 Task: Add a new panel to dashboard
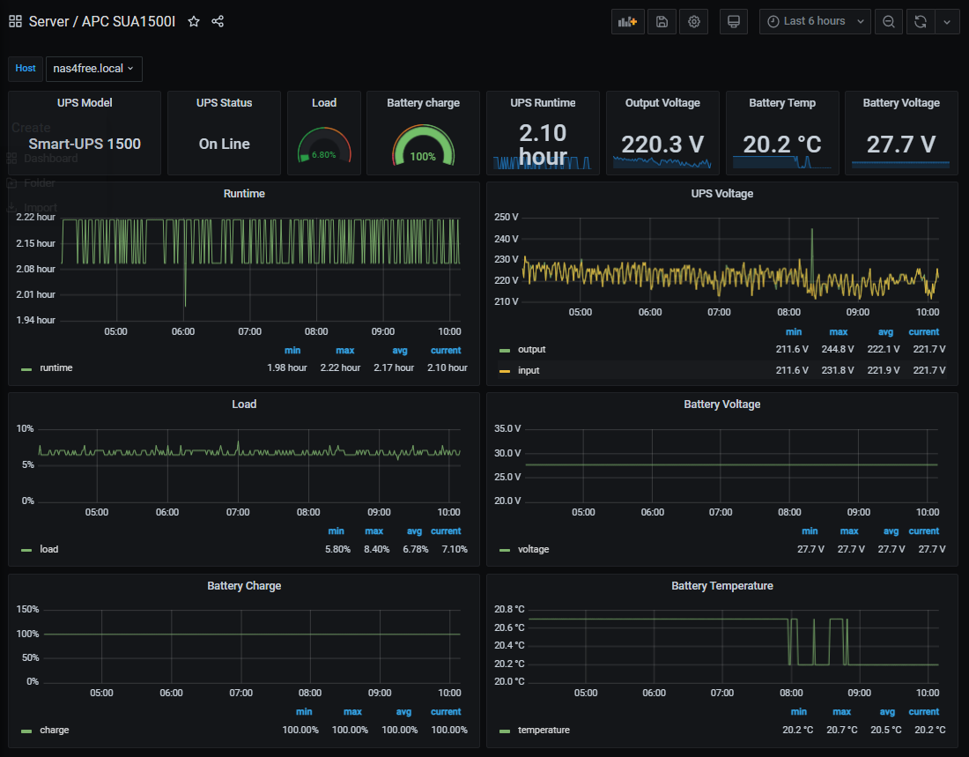click(627, 22)
